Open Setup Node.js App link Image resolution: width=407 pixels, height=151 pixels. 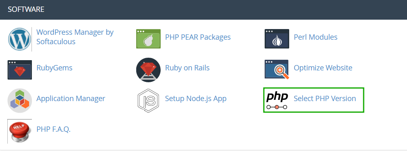pyautogui.click(x=196, y=99)
